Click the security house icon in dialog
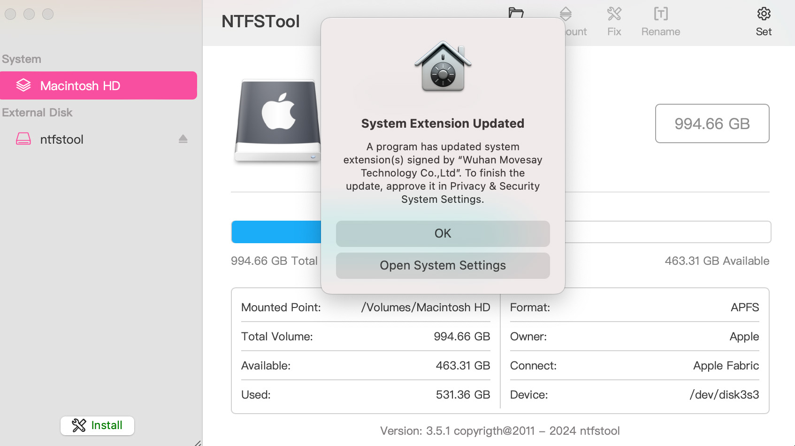 click(x=443, y=67)
